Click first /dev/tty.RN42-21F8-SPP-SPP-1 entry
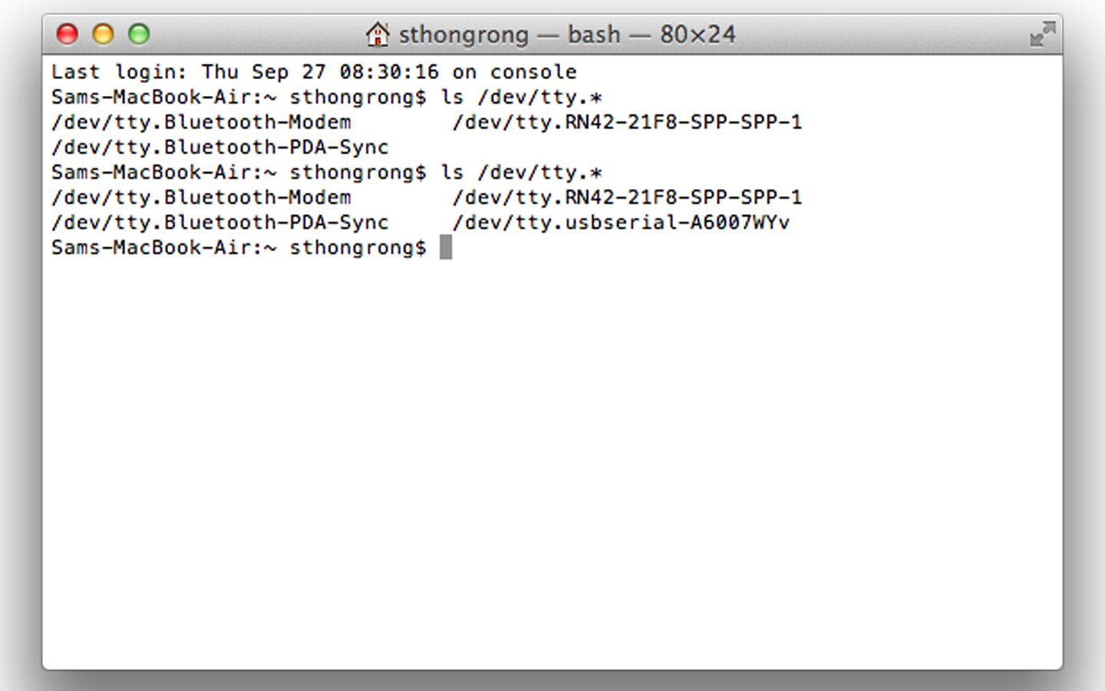This screenshot has width=1105, height=691. (x=627, y=122)
